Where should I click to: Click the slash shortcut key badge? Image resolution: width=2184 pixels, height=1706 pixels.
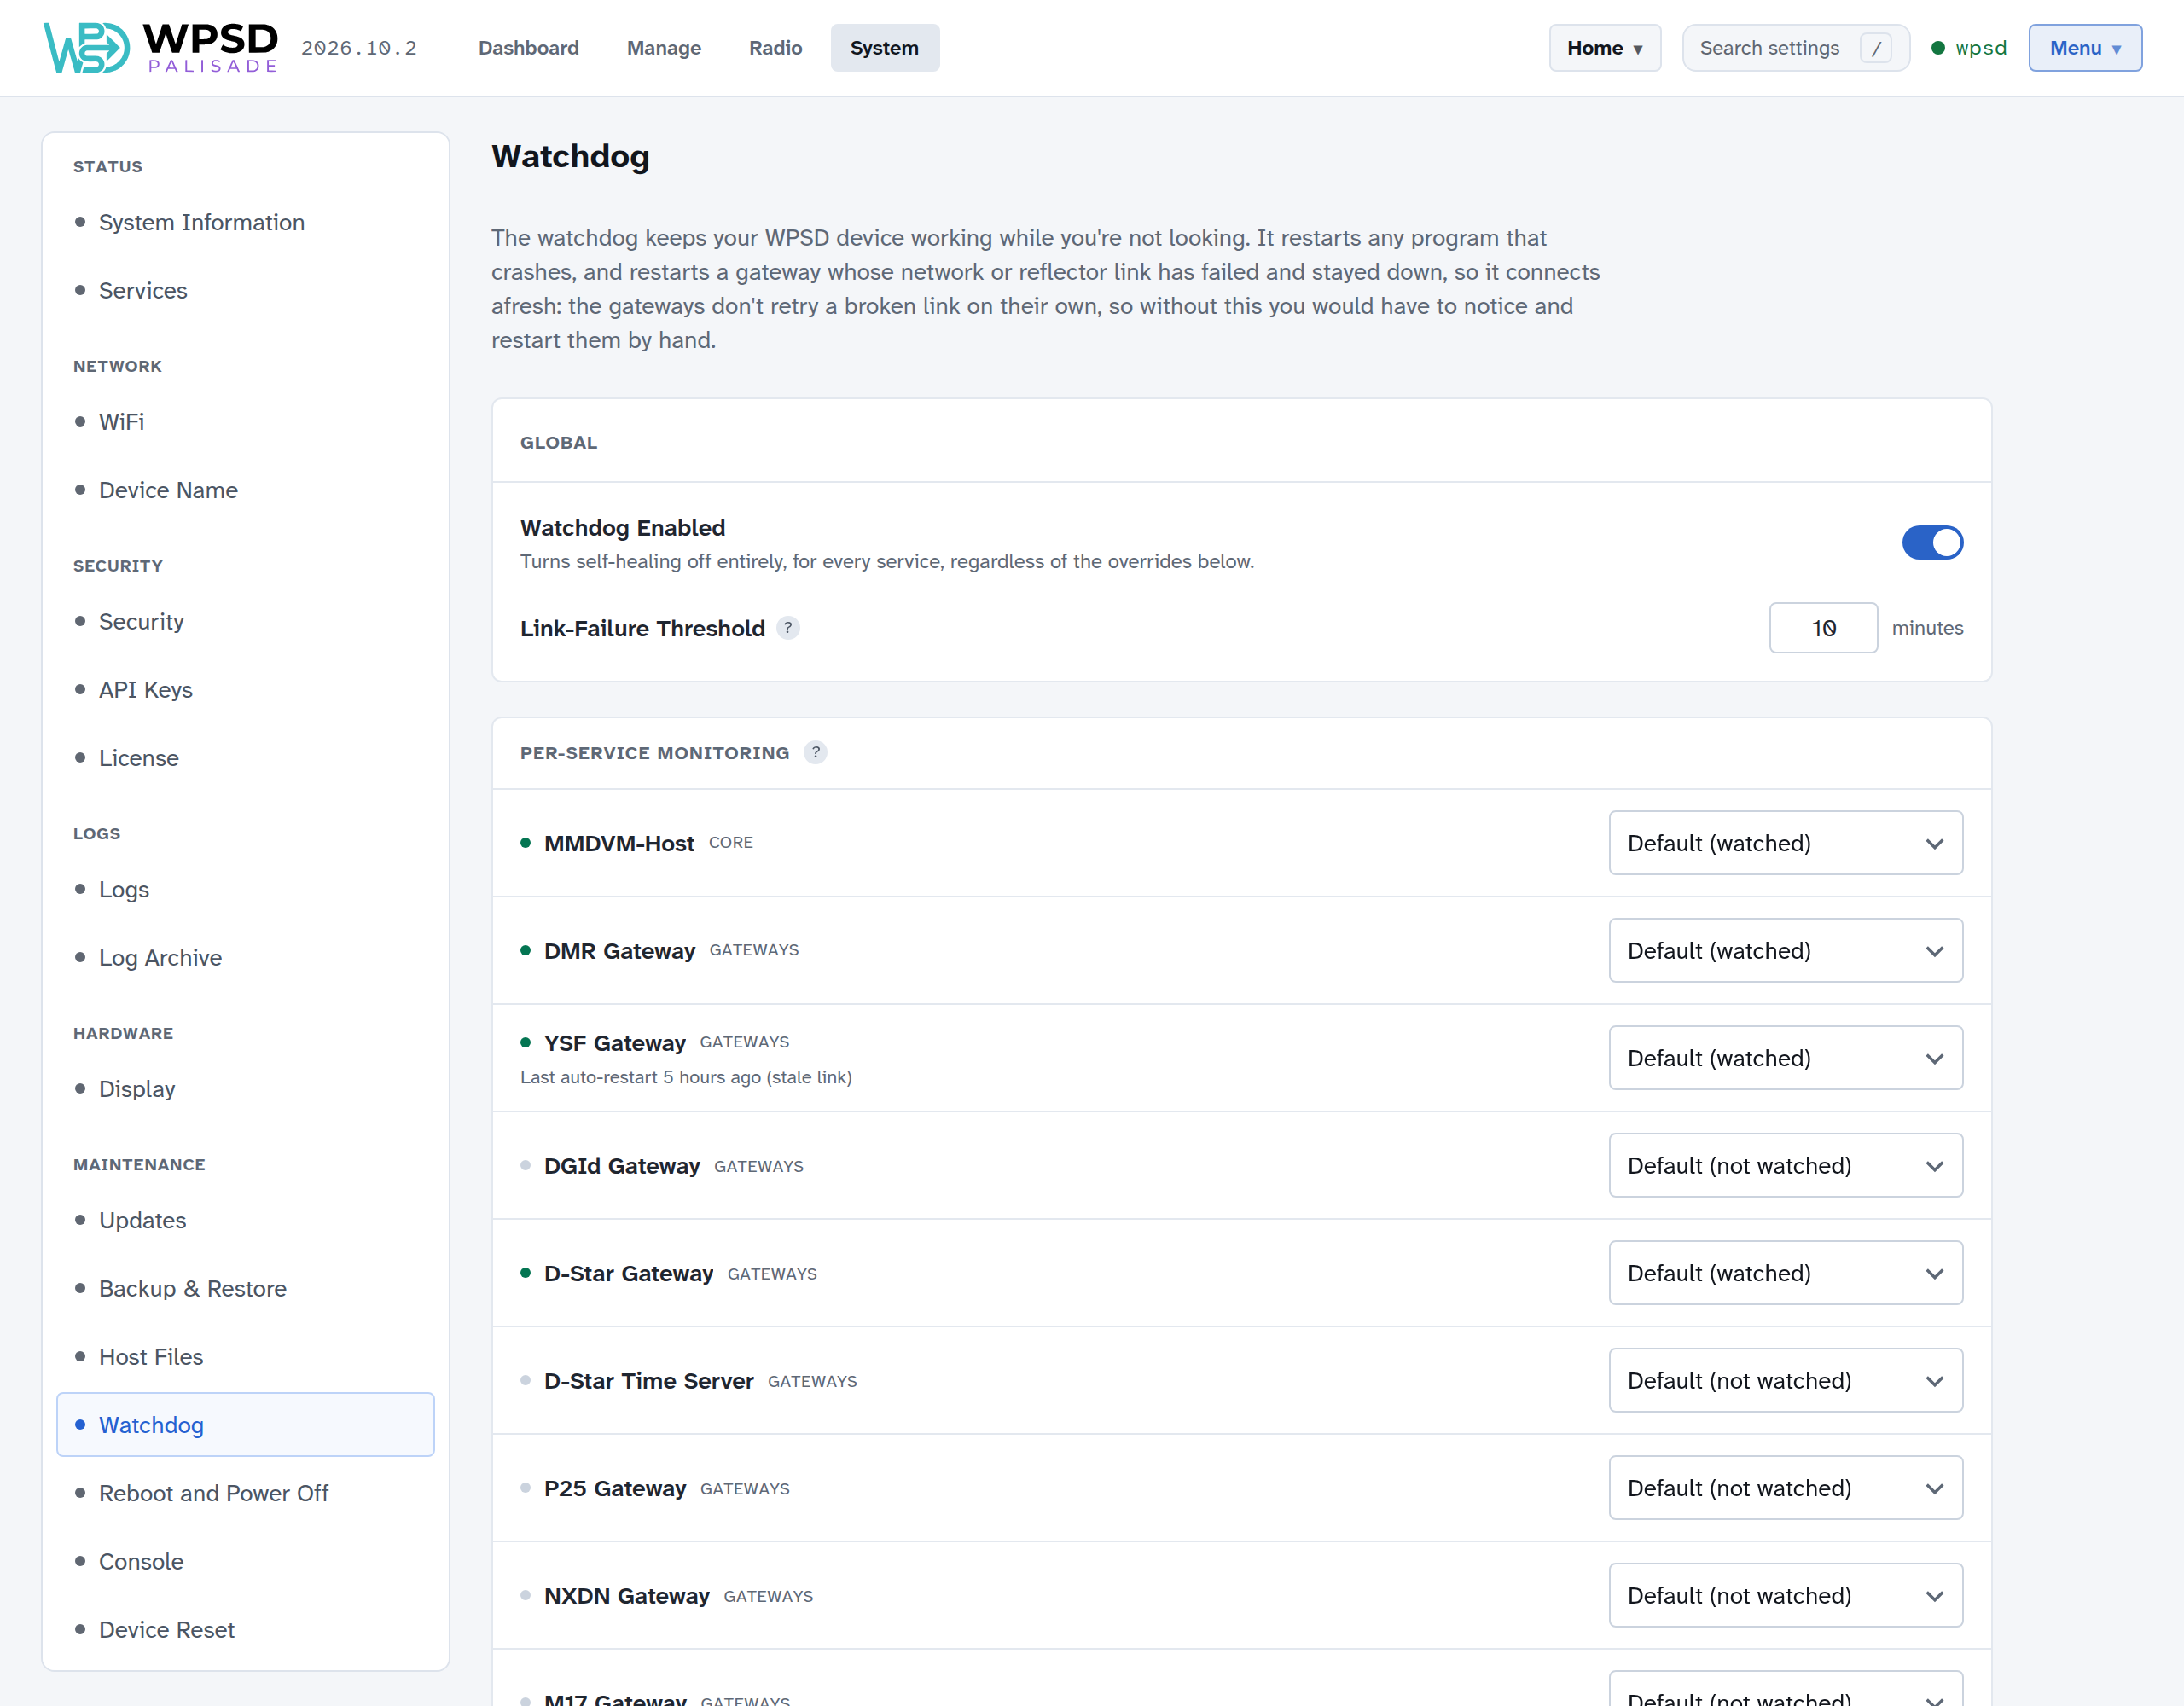point(1876,48)
